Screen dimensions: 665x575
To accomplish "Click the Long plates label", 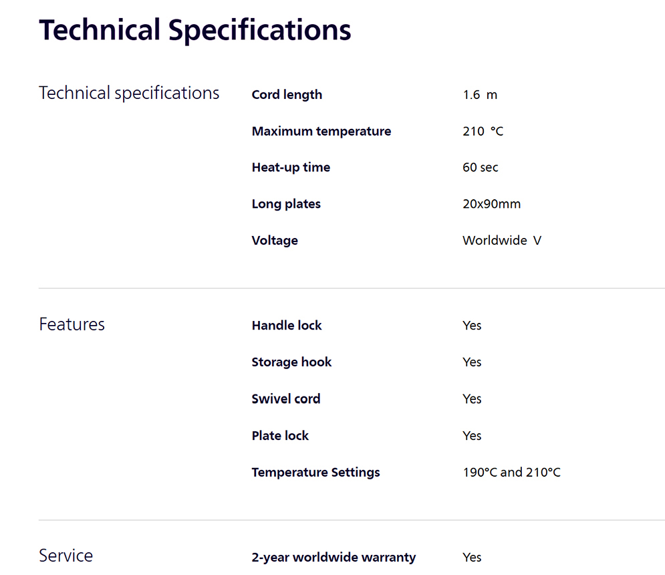I will 286,204.
